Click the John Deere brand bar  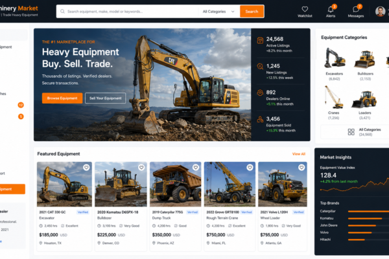tap(362, 225)
